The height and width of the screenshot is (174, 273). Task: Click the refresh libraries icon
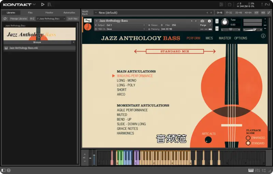tap(5, 19)
